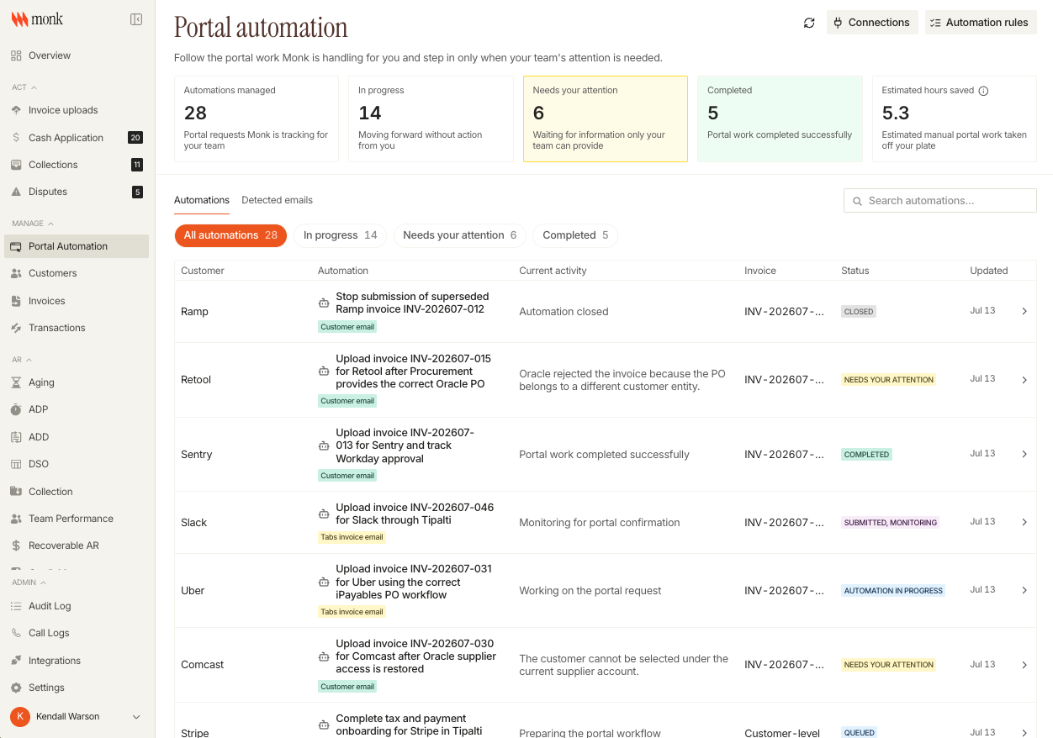Open the Invoice uploads cloud icon
The height and width of the screenshot is (738, 1053).
click(x=16, y=110)
